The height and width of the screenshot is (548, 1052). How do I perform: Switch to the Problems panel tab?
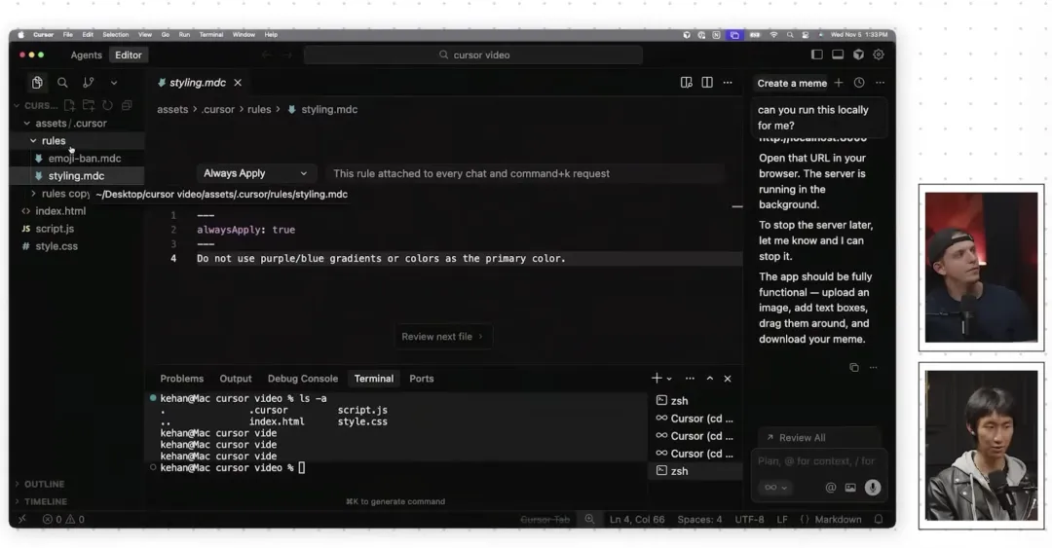click(x=182, y=379)
